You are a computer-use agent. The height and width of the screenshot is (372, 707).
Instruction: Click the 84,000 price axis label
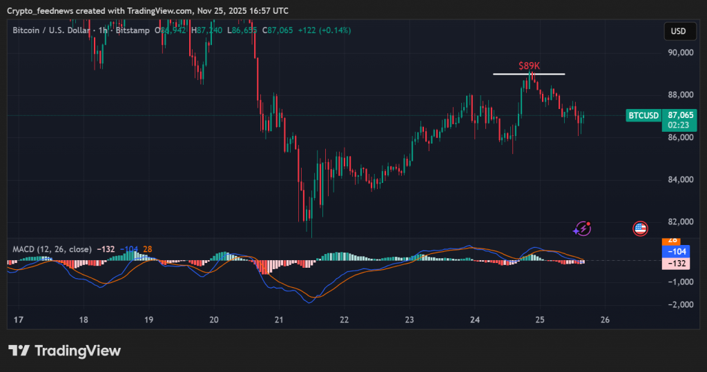(679, 179)
